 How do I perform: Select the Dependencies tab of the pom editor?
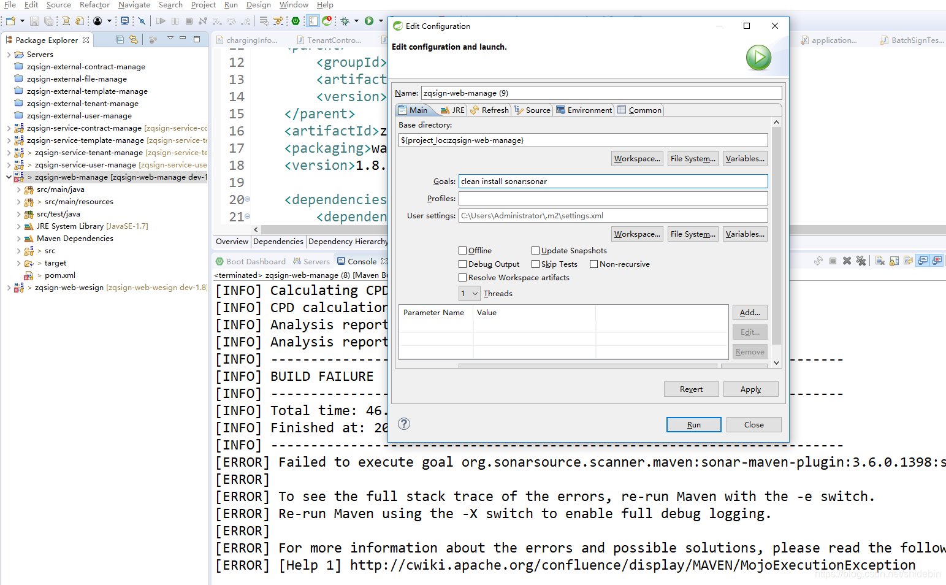278,242
